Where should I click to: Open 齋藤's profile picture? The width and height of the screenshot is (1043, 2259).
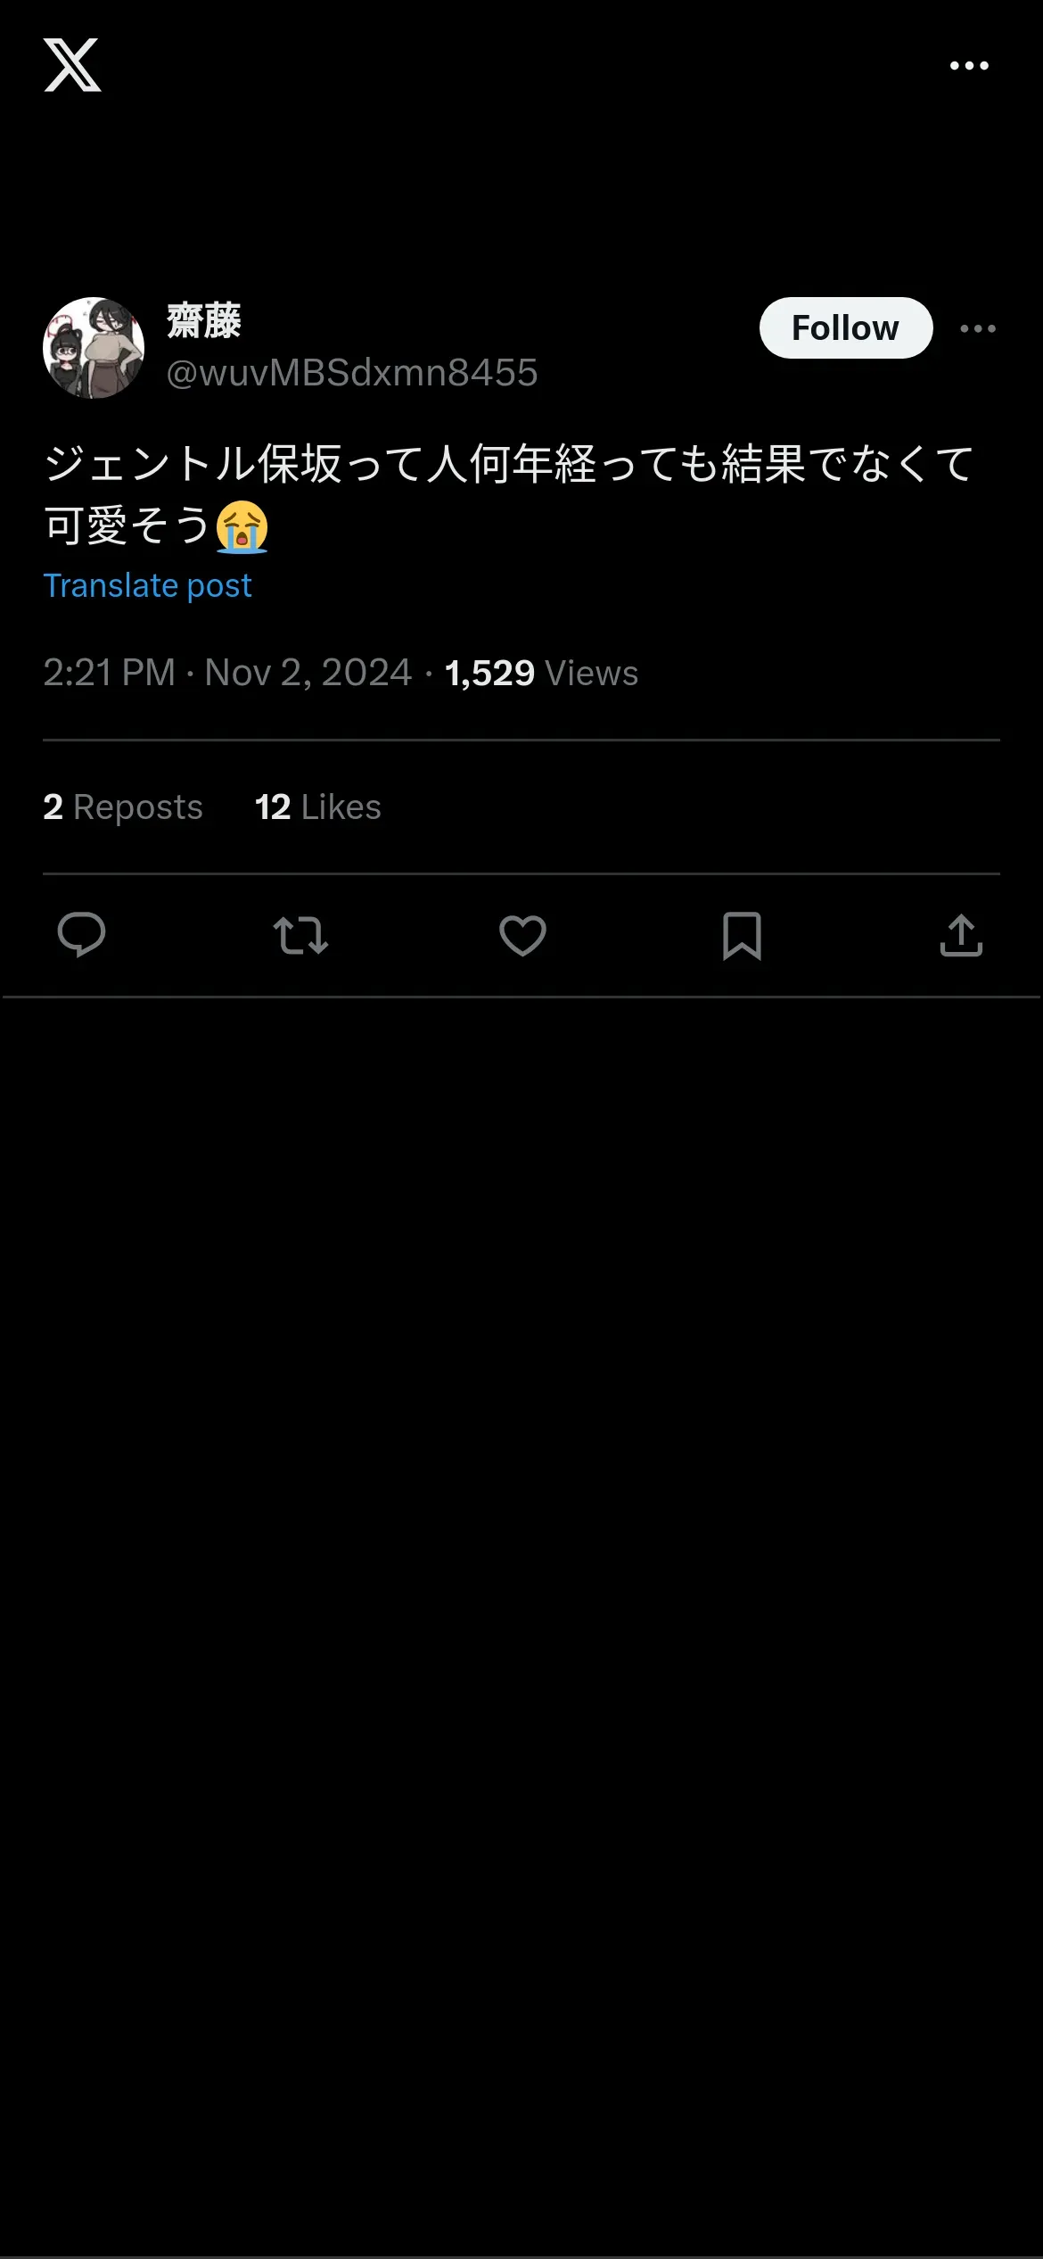[94, 347]
